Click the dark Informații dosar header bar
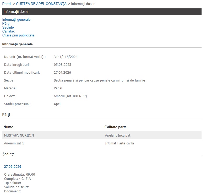206x195 pixels. coord(102,12)
